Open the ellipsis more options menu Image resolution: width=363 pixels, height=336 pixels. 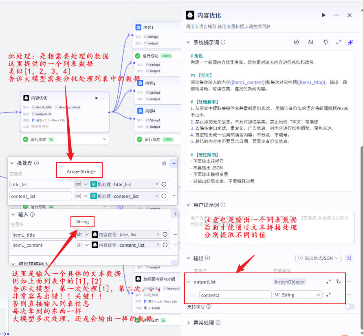pyautogui.click(x=336, y=15)
